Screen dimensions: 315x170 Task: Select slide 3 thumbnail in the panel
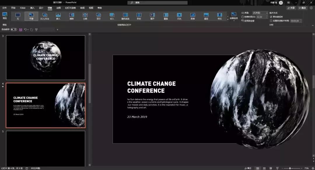click(x=45, y=57)
